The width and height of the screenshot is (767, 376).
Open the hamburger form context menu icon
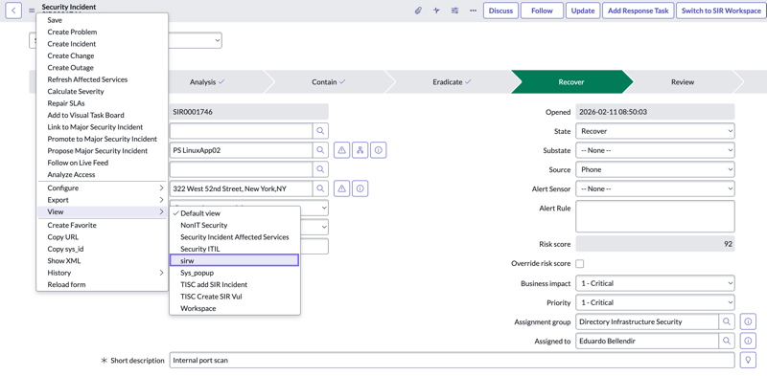click(32, 11)
